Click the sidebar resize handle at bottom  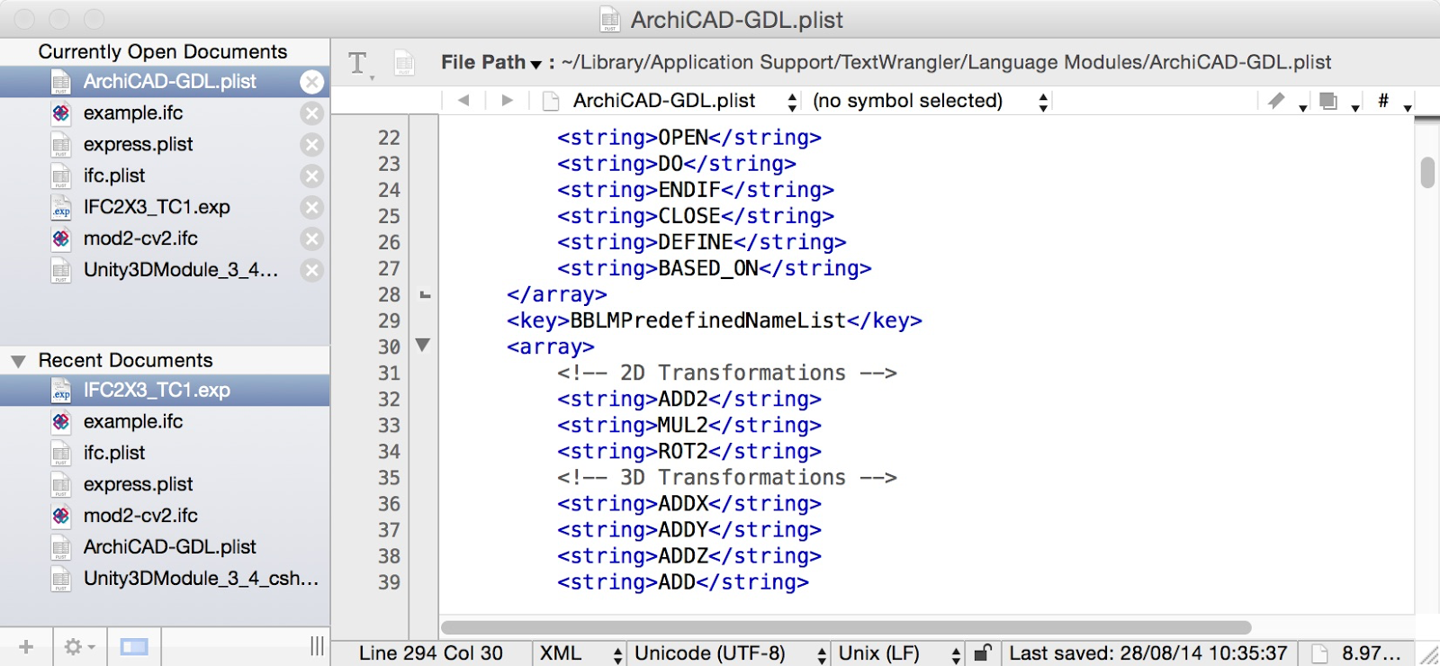pyautogui.click(x=317, y=646)
